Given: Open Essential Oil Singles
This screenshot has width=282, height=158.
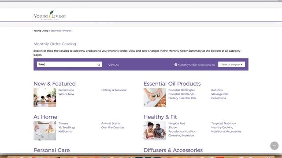Looking at the screenshot, I should point(182,90).
